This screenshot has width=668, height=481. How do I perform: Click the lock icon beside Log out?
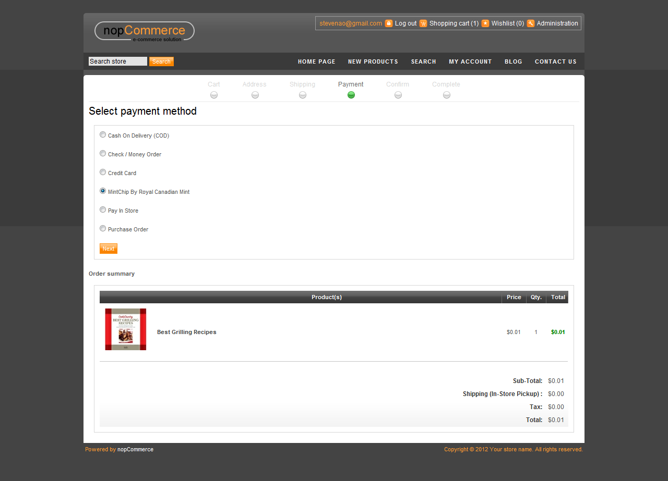click(x=389, y=23)
